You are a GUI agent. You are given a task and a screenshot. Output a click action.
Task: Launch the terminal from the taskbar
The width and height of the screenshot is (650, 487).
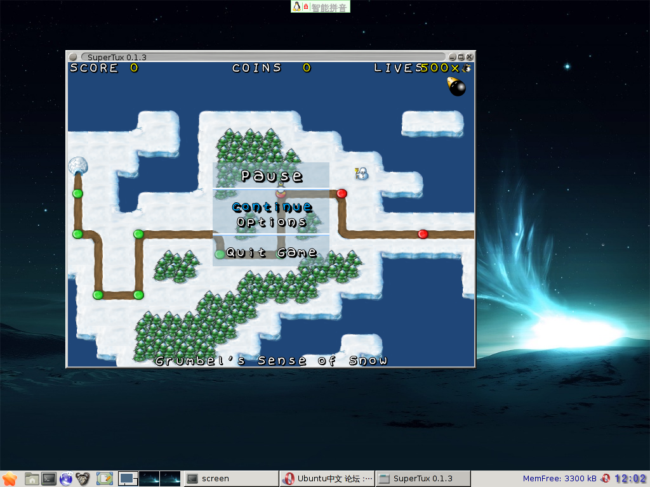click(49, 479)
